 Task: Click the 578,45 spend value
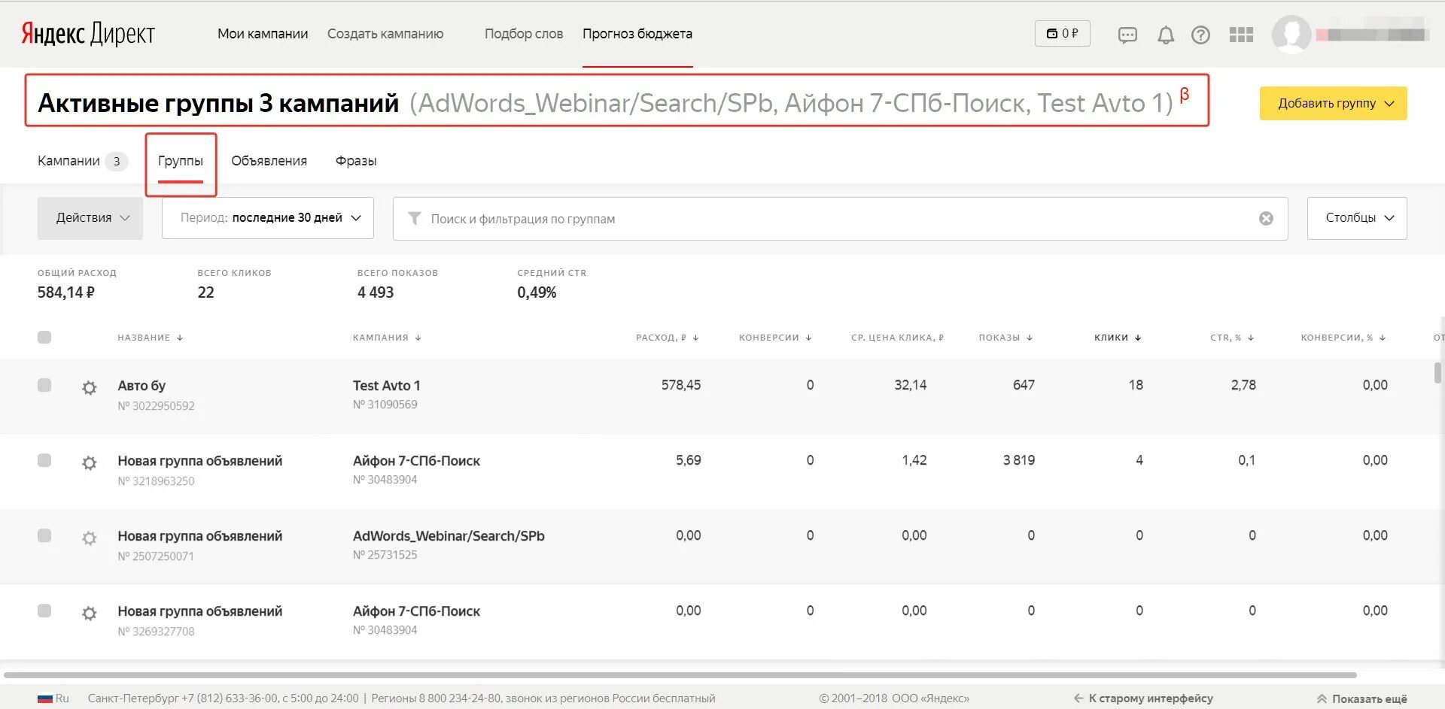681,385
